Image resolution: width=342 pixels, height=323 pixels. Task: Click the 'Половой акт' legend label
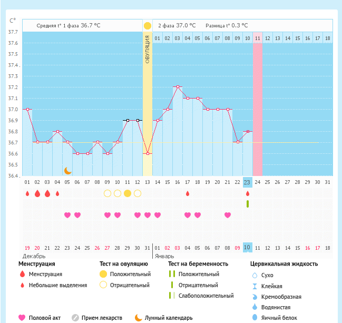tap(45, 318)
